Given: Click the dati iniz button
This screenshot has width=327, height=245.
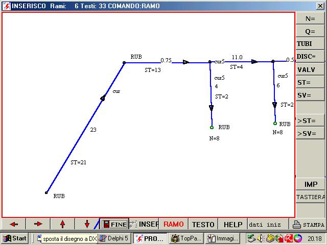Looking at the screenshot, I should point(268,224).
